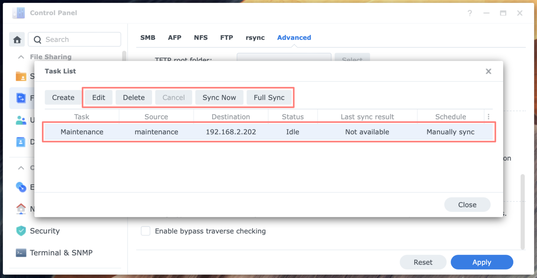Image resolution: width=537 pixels, height=278 pixels.
Task: Select the Maintenance task row
Action: [268, 132]
